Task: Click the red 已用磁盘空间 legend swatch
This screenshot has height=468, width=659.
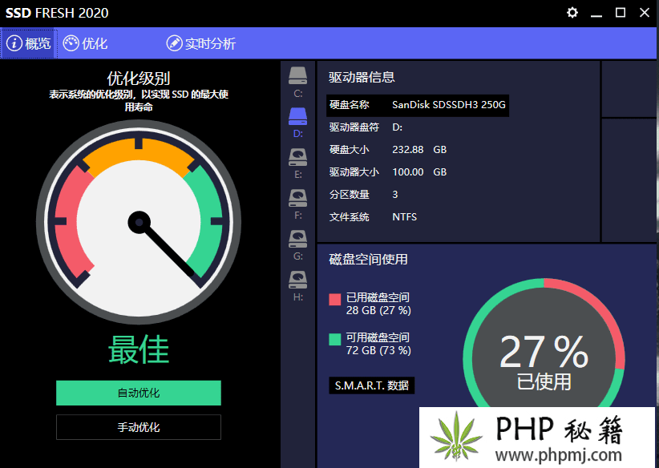Action: point(334,299)
